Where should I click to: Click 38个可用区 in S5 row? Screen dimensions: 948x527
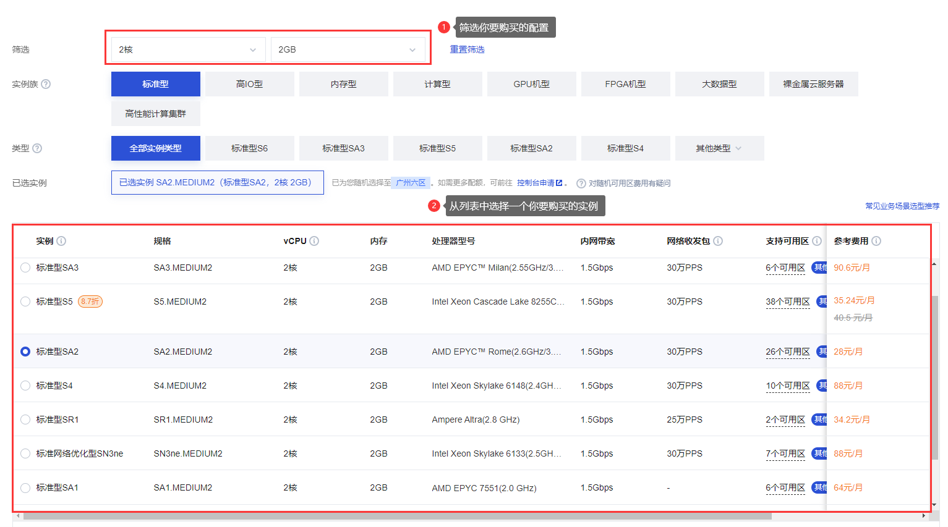(x=788, y=301)
